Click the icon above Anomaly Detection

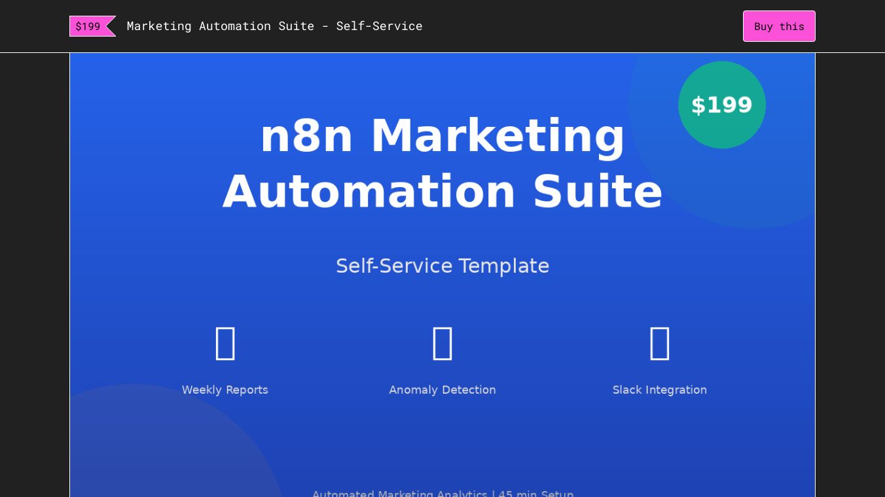442,344
